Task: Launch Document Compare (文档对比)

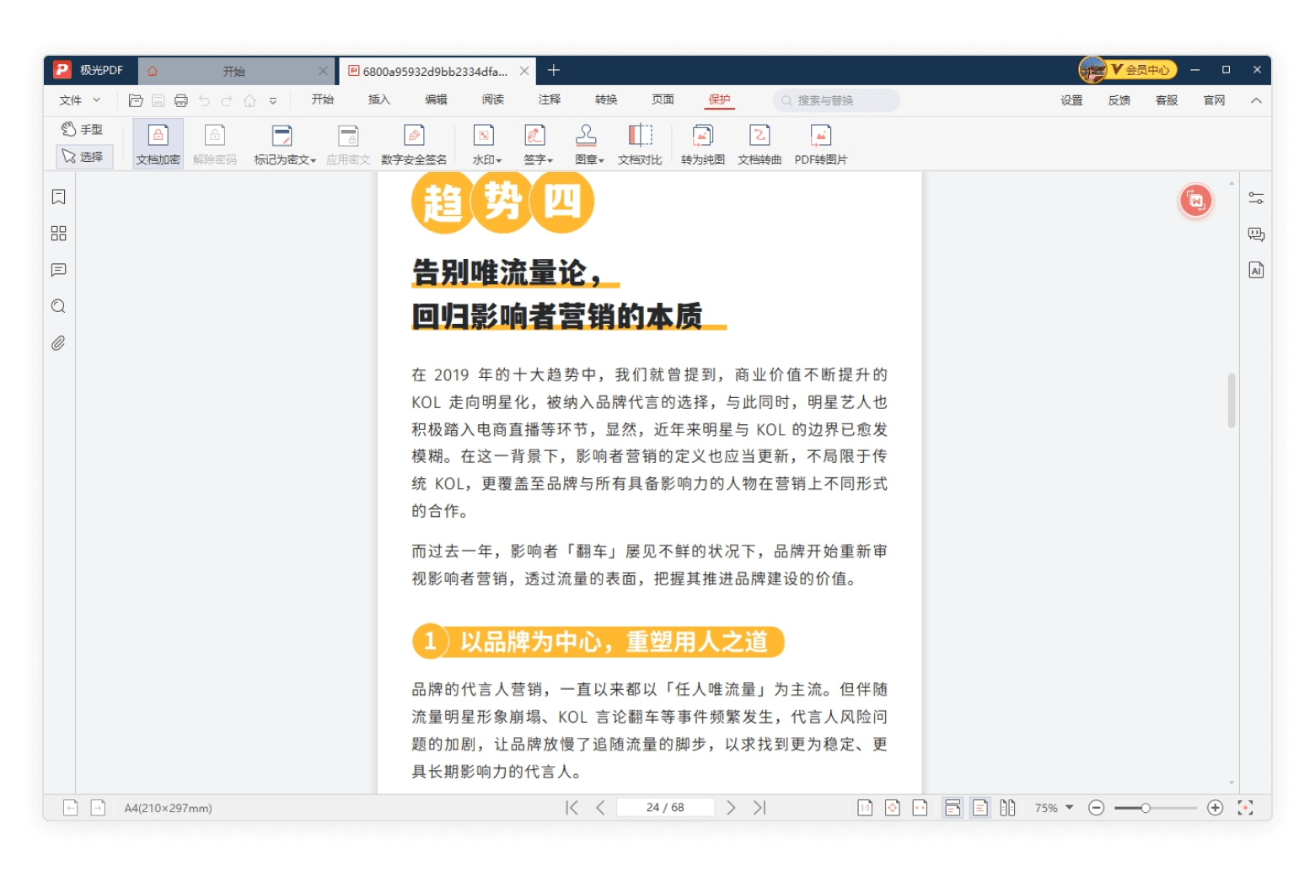Action: point(640,144)
